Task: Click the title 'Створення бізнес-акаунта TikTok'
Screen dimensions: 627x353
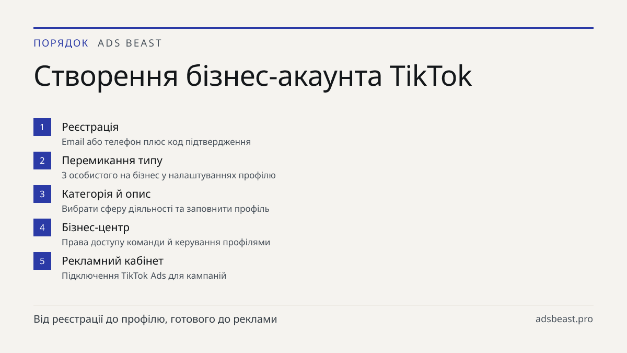Action: pyautogui.click(x=253, y=76)
